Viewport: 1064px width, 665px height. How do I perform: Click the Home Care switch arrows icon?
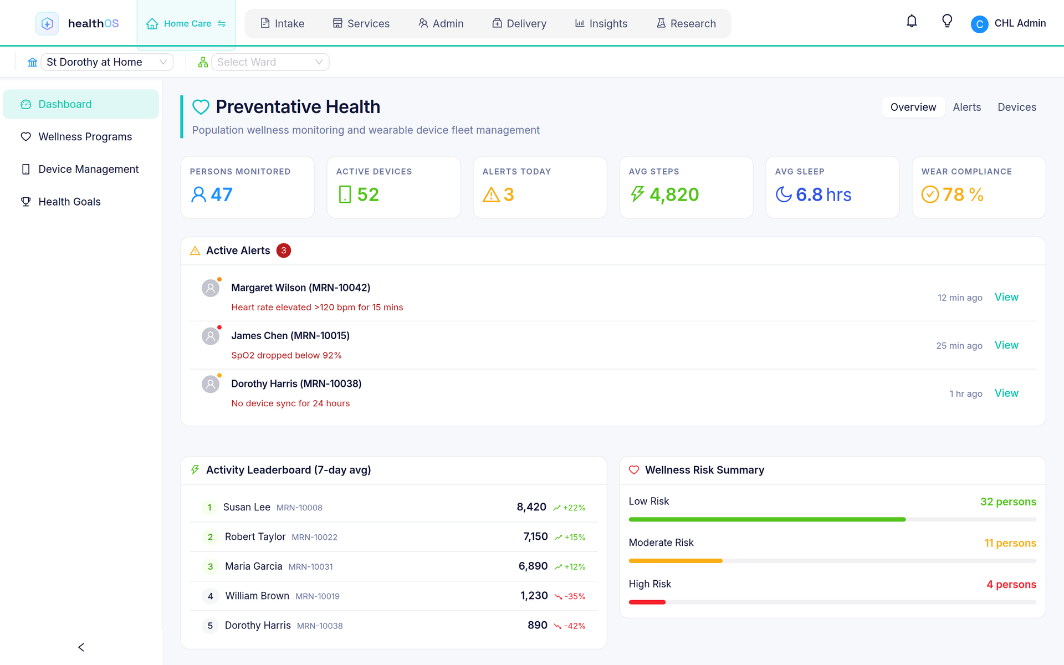coord(222,24)
